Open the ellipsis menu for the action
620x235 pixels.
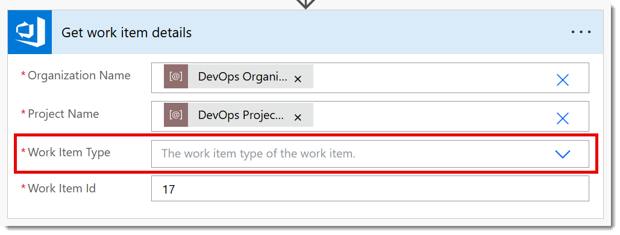coord(581,32)
